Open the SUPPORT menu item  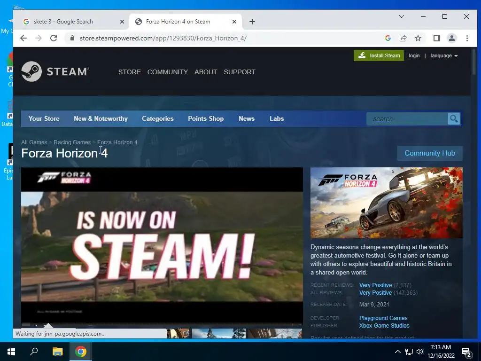[239, 72]
